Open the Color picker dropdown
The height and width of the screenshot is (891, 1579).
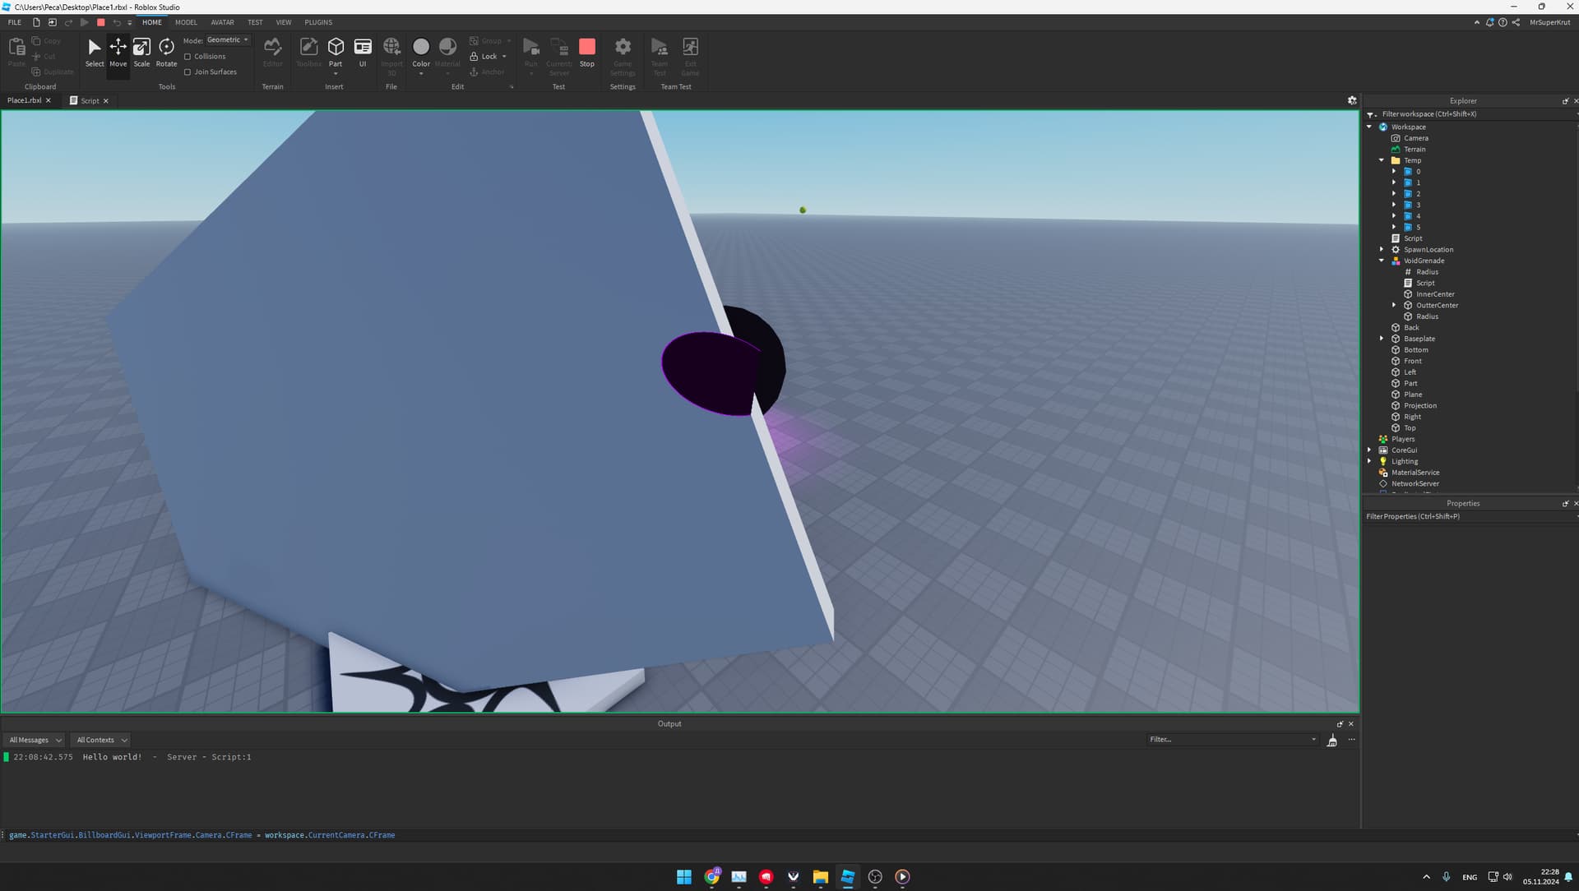point(420,72)
